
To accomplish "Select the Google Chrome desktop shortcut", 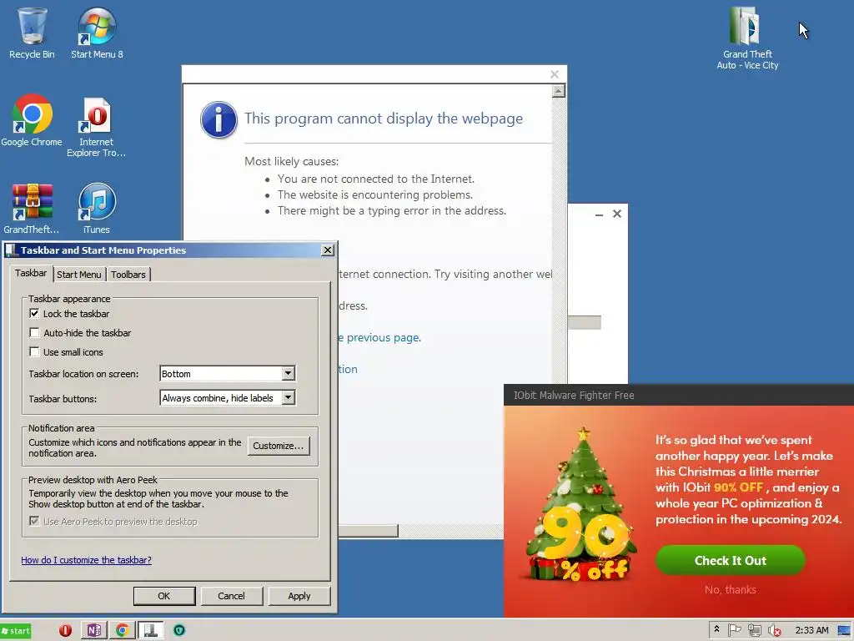I will pos(32,120).
